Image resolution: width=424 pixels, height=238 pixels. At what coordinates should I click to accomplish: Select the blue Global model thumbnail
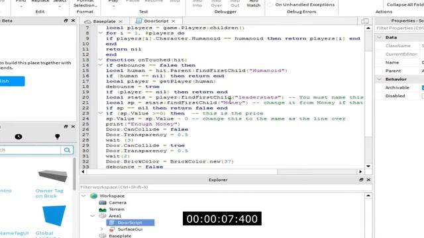coord(54,216)
